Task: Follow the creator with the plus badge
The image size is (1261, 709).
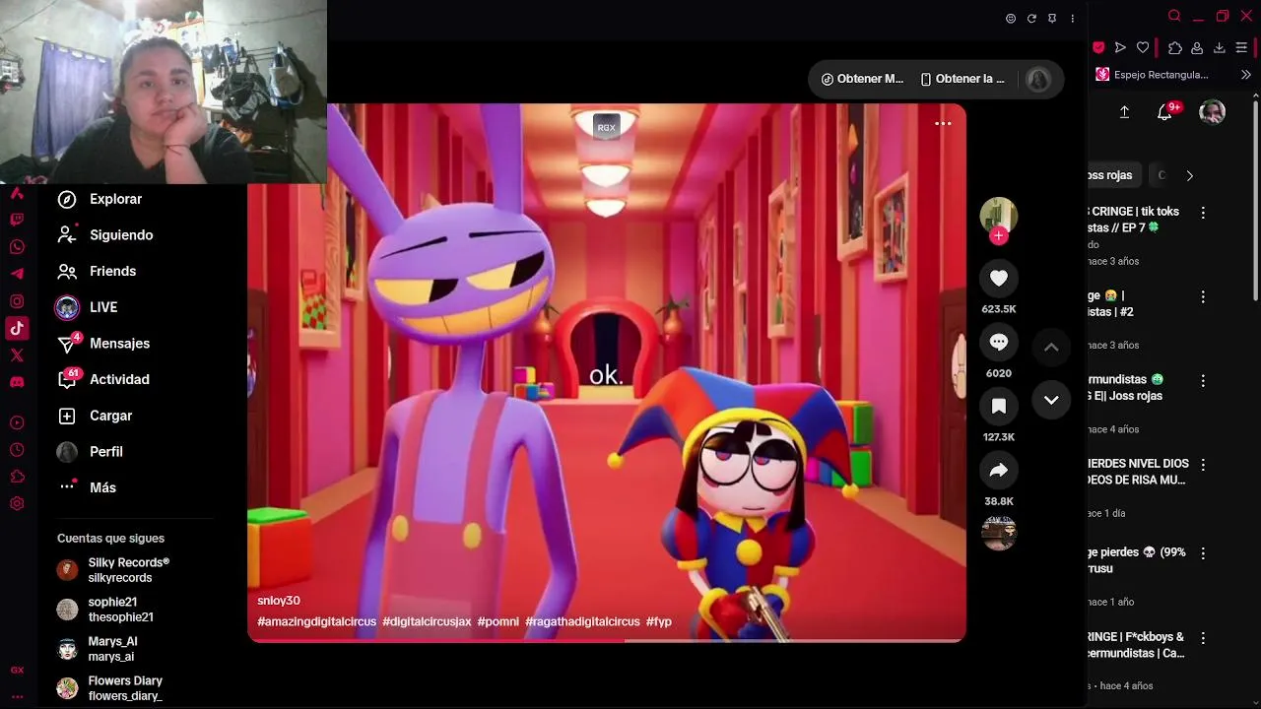Action: click(x=998, y=235)
